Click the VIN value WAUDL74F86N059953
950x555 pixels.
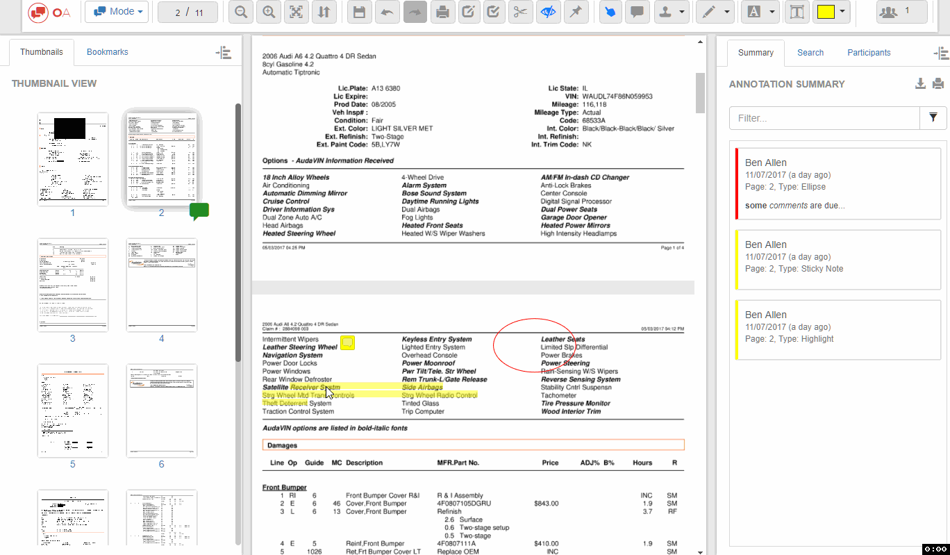(617, 97)
